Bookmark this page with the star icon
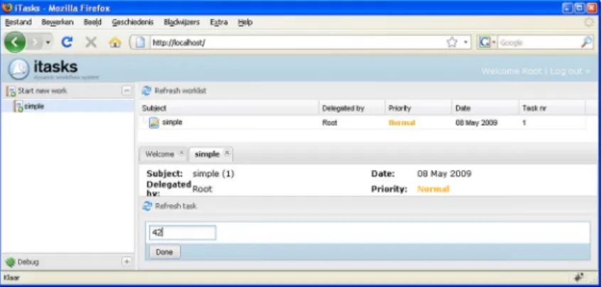The image size is (602, 287). click(x=452, y=43)
